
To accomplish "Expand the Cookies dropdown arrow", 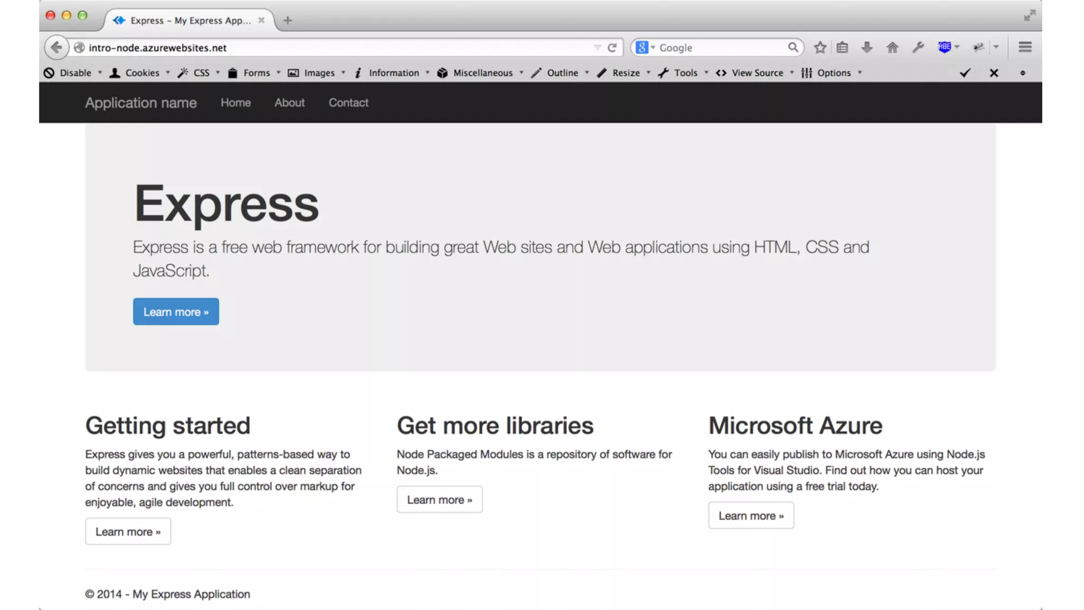I will (x=168, y=73).
